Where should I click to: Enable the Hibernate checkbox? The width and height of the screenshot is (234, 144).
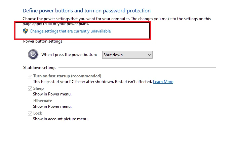tap(30, 101)
